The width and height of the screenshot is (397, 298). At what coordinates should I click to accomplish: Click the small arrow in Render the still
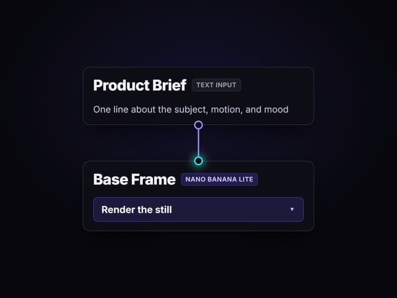coord(292,209)
